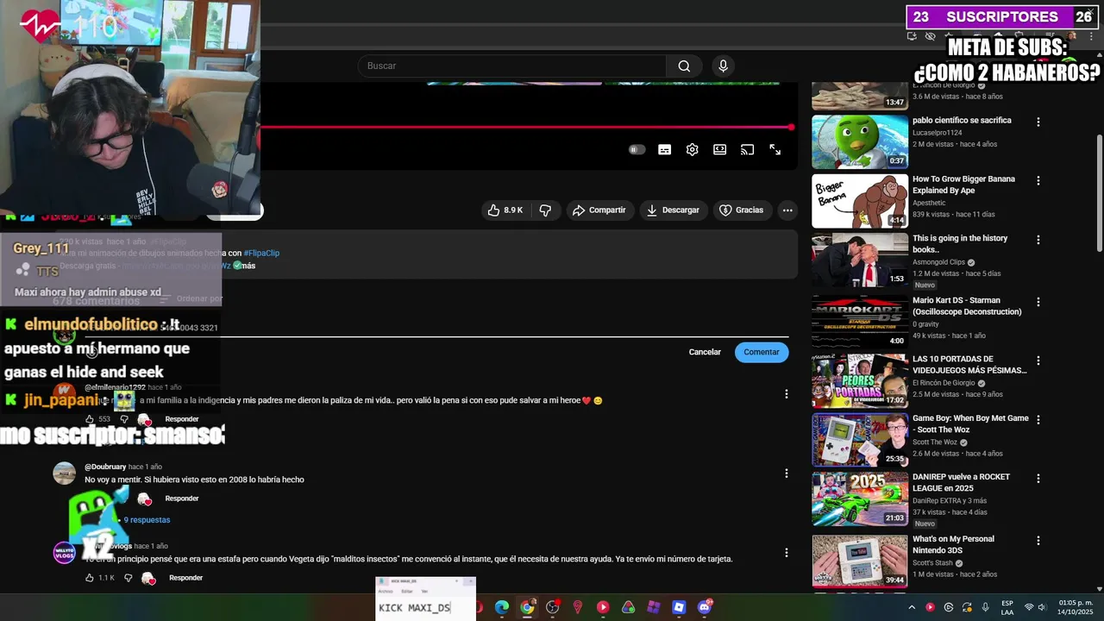
Task: Start voice search with the microphone icon
Action: (723, 66)
